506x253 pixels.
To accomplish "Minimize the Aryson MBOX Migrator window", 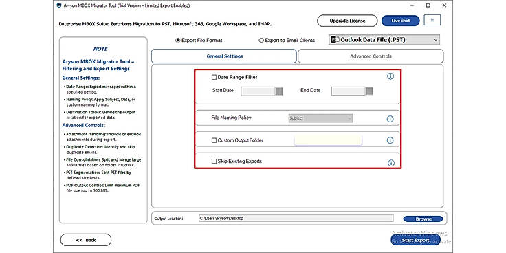I will (412, 5).
